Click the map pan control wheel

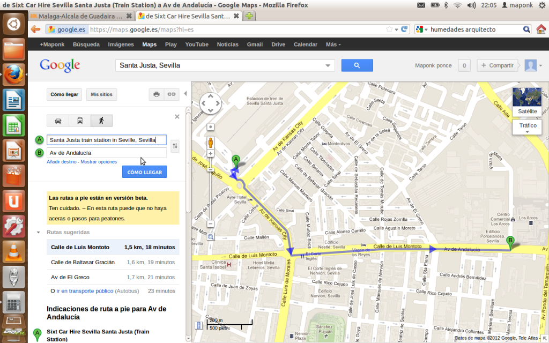[x=210, y=103]
